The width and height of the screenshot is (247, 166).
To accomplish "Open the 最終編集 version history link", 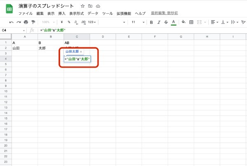I will (x=164, y=13).
